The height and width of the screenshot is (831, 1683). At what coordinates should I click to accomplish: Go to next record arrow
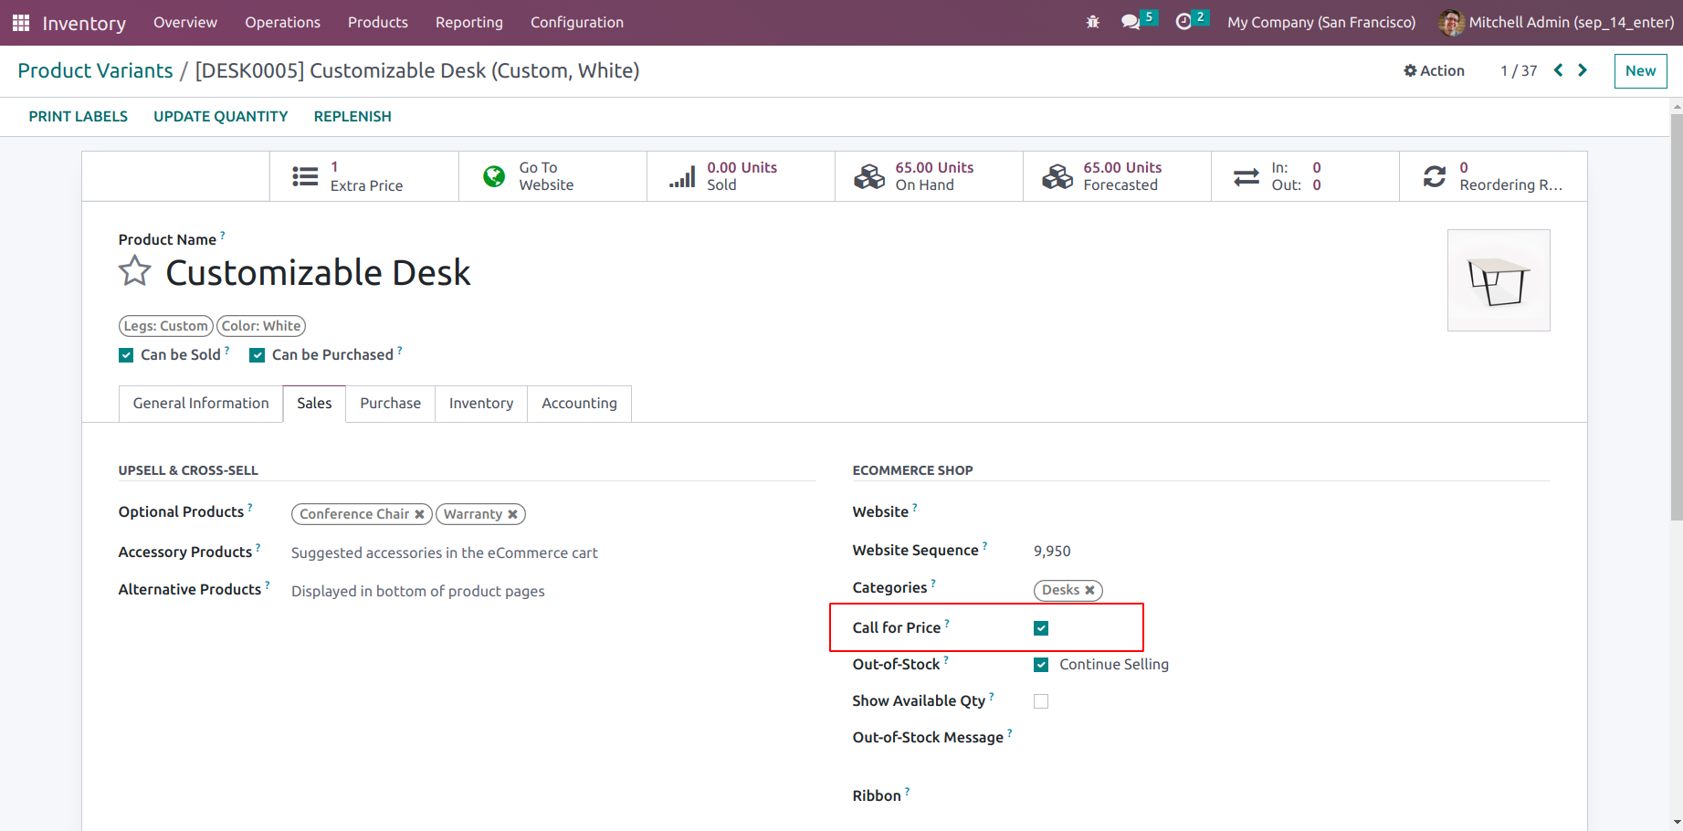tap(1583, 70)
